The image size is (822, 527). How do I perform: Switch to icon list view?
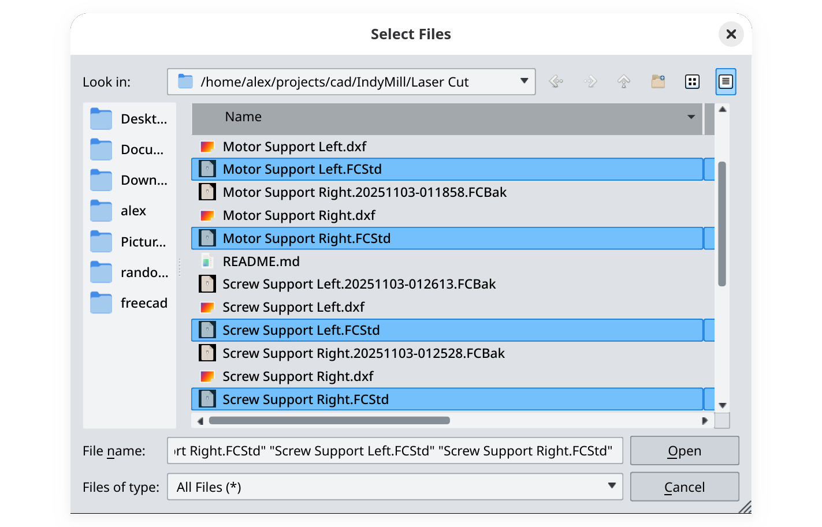coord(692,81)
